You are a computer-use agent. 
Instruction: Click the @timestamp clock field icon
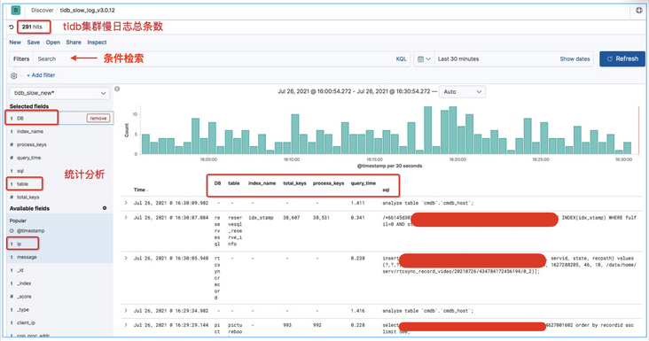coord(12,231)
